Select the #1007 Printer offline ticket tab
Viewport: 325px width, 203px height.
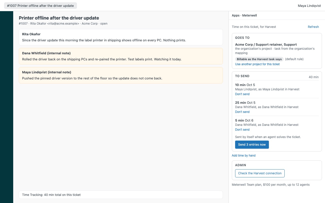click(40, 6)
